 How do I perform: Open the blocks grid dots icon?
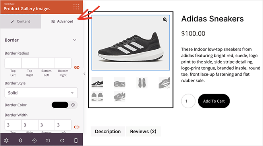[x=76, y=7]
